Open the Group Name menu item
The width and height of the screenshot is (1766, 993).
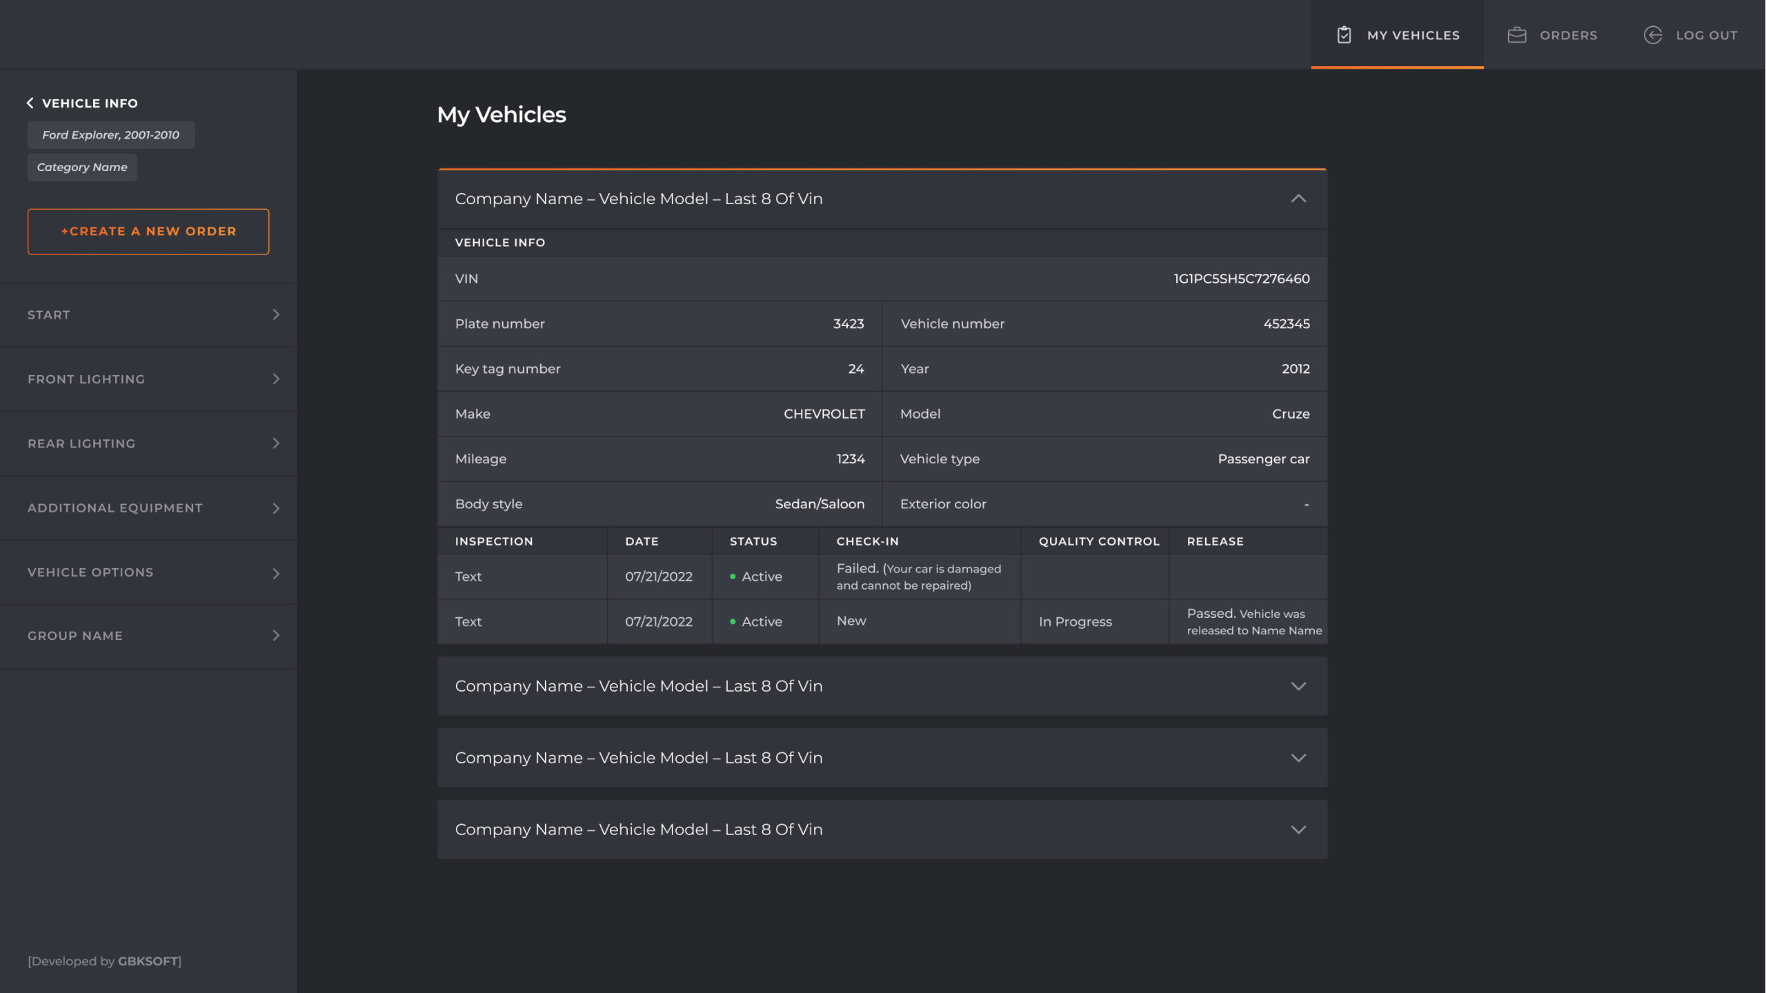(148, 635)
